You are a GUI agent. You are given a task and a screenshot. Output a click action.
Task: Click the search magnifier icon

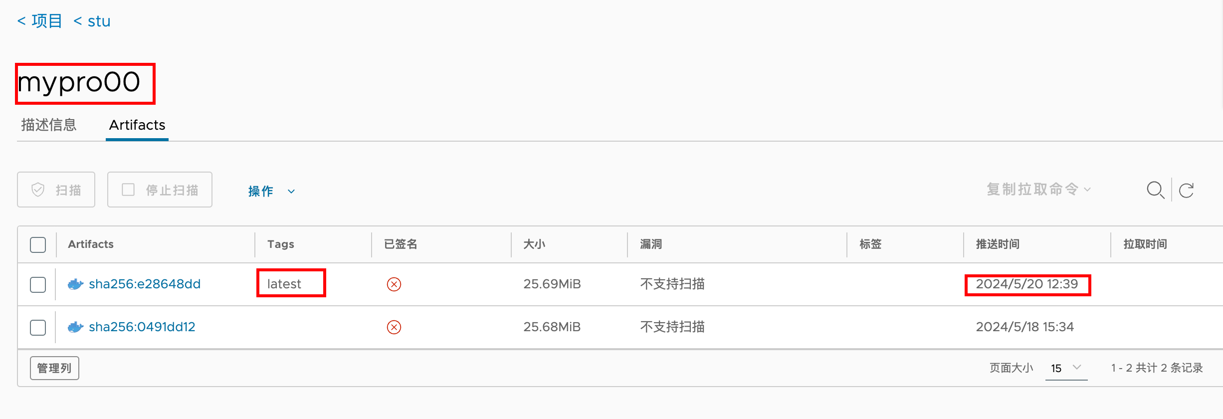(x=1155, y=190)
